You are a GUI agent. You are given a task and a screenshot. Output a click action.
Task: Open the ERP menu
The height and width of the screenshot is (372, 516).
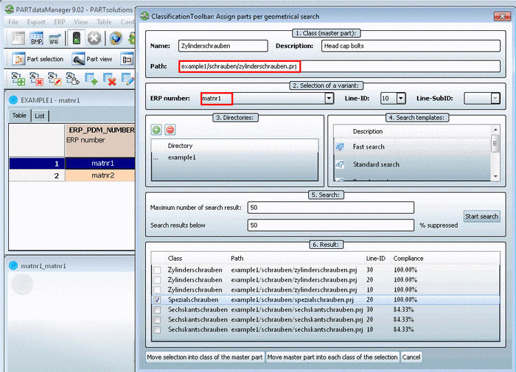coord(60,22)
